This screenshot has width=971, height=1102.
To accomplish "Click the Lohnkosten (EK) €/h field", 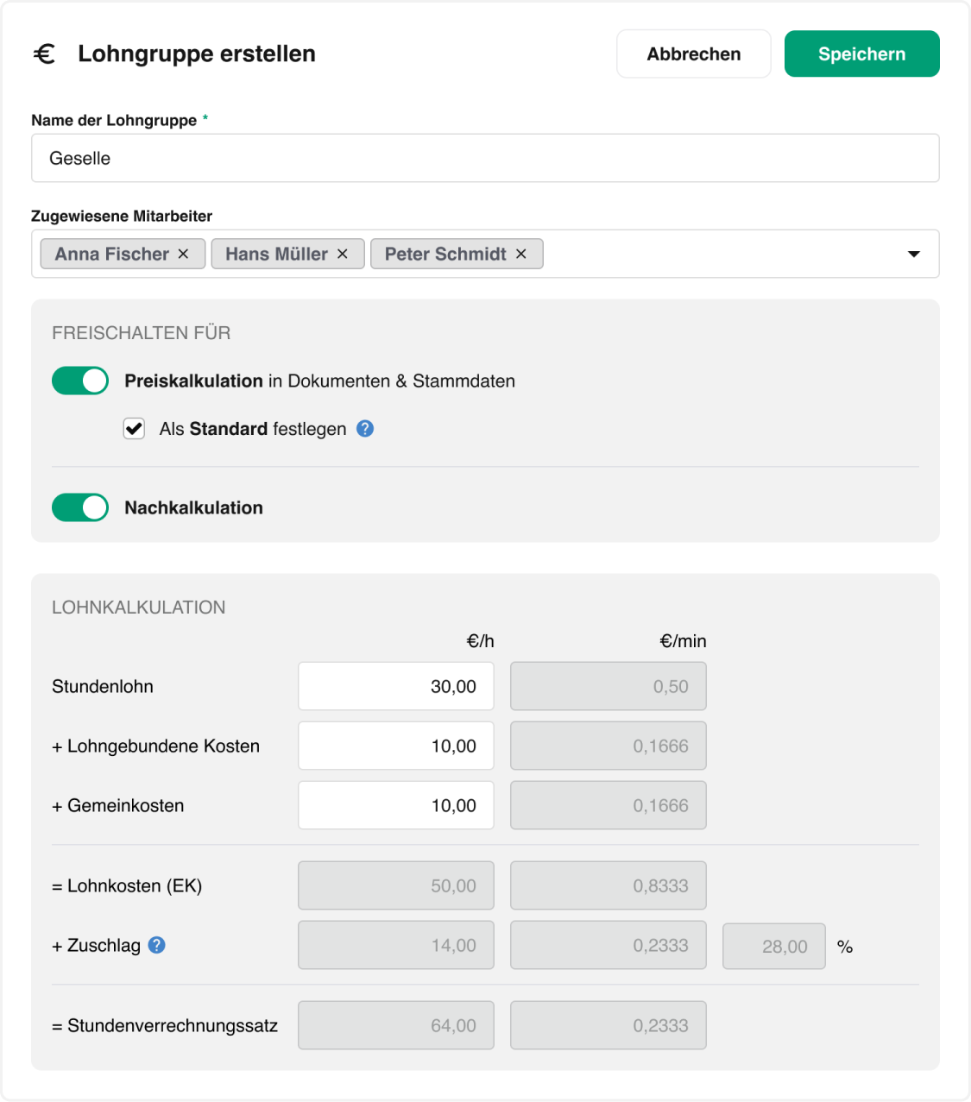I will (x=396, y=885).
